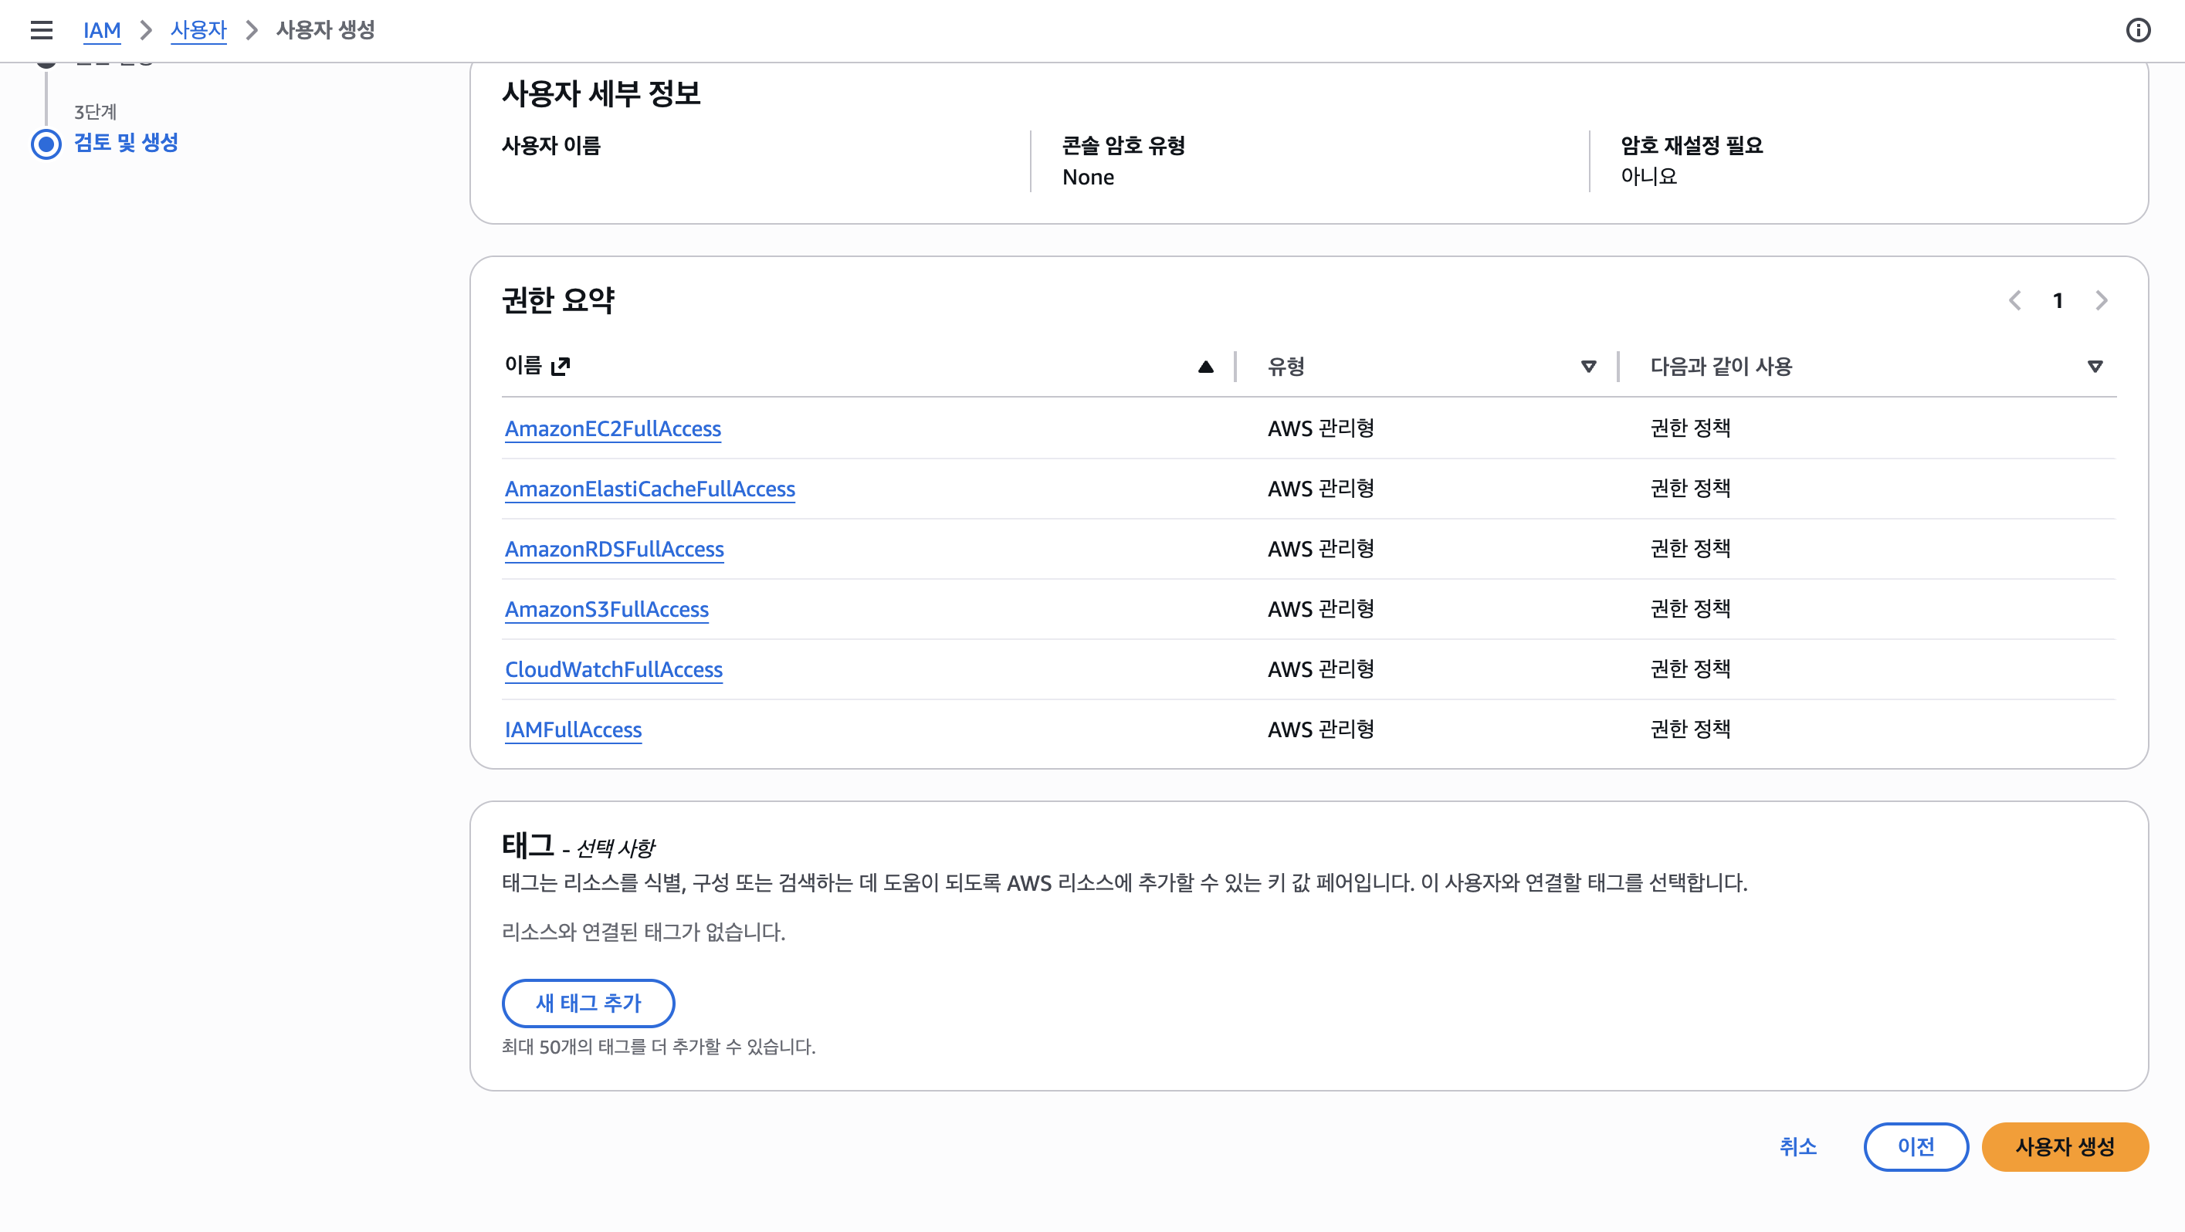Go to previous permissions page

(x=2014, y=300)
